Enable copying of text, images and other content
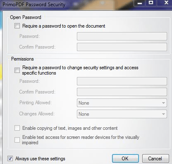The height and width of the screenshot is (164, 172). click(17, 128)
